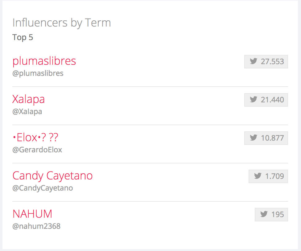Select the Influencers by Term heading
The image size is (301, 251).
[62, 23]
